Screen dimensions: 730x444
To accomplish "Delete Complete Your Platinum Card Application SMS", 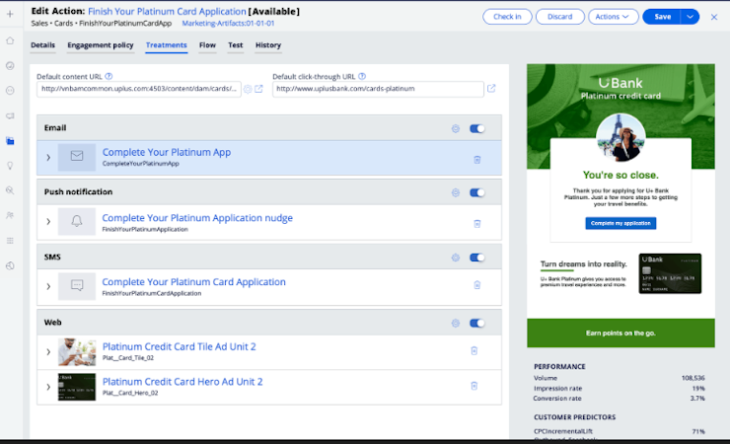I will [477, 285].
